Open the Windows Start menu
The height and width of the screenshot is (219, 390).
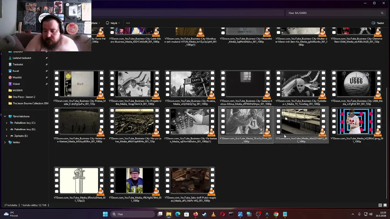[105, 214]
